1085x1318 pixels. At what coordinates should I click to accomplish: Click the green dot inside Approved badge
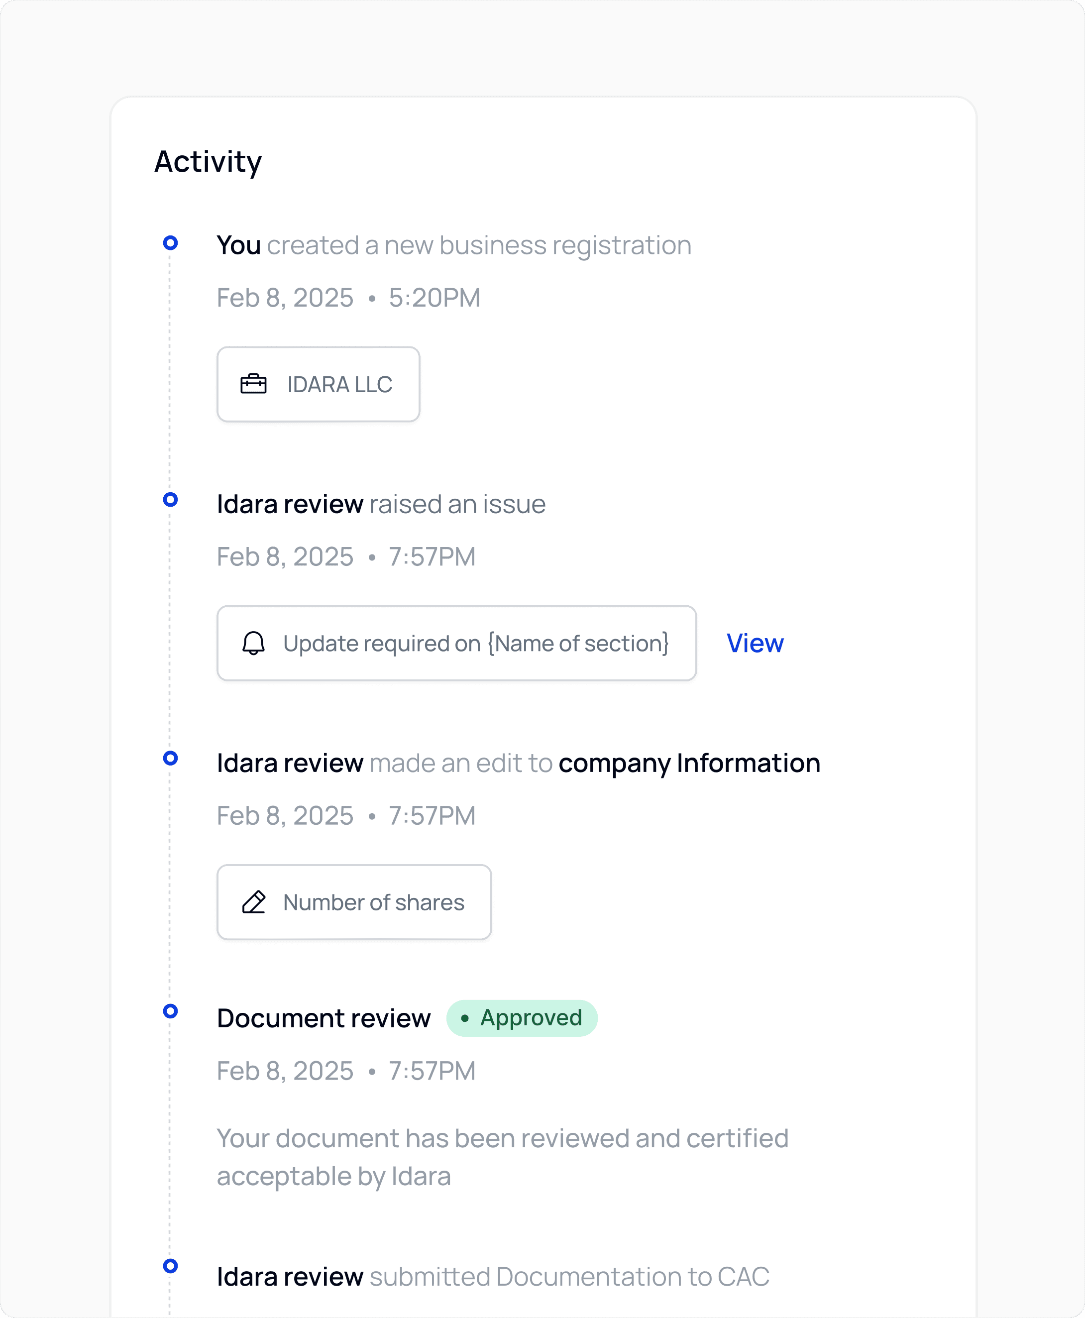click(464, 1018)
